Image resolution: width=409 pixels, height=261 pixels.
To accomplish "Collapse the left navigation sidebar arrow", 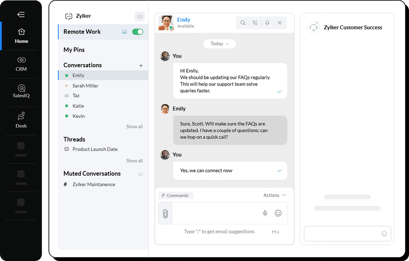I will tap(21, 15).
